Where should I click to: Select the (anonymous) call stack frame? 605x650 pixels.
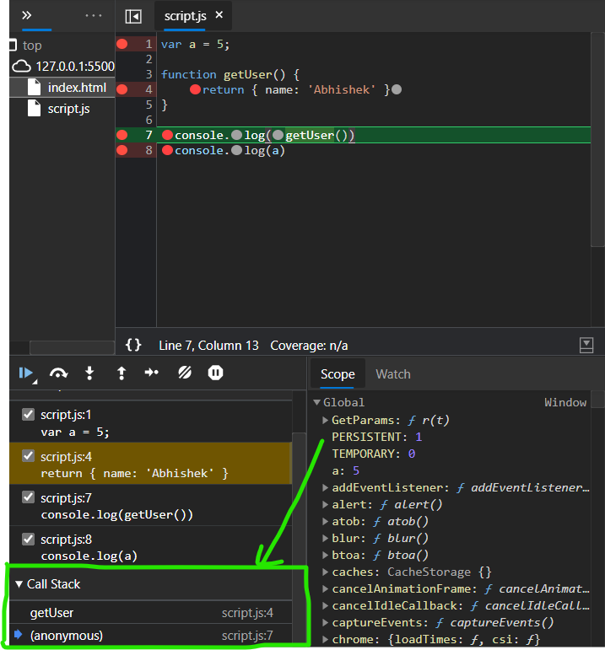coord(151,635)
